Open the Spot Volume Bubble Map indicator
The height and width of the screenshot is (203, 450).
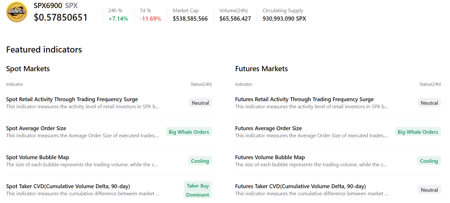point(38,157)
